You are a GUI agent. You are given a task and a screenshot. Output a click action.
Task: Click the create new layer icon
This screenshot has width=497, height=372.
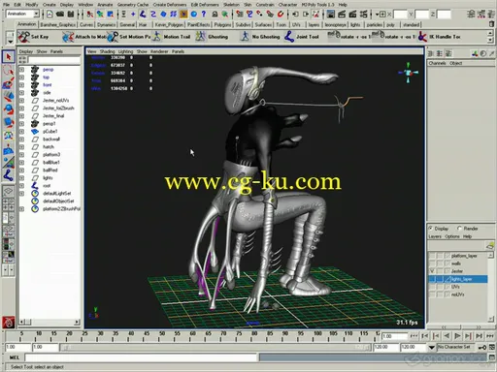tap(490, 246)
